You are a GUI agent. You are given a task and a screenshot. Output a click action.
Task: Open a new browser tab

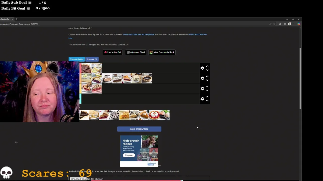pyautogui.click(x=17, y=19)
